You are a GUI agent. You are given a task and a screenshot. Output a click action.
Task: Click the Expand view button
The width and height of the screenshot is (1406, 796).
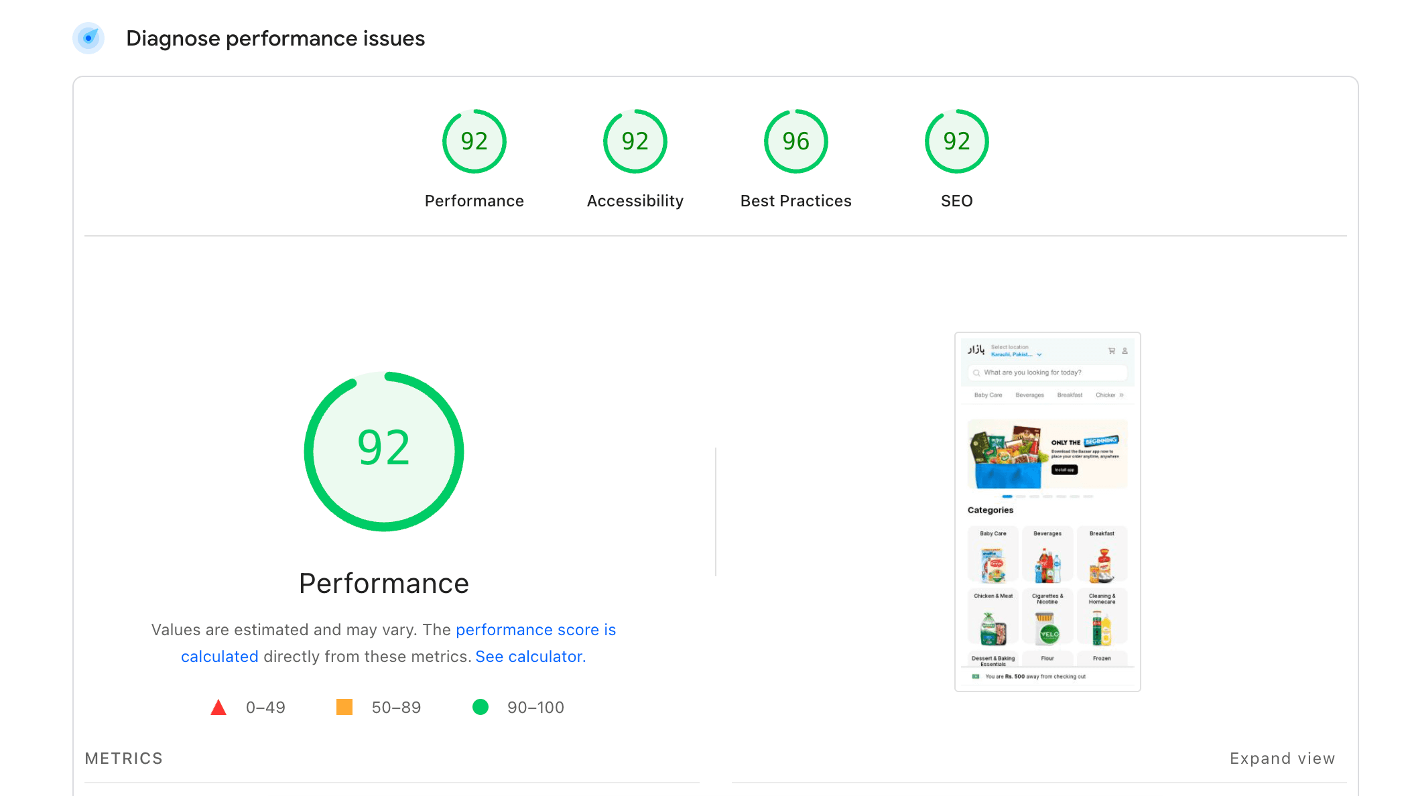(x=1282, y=758)
